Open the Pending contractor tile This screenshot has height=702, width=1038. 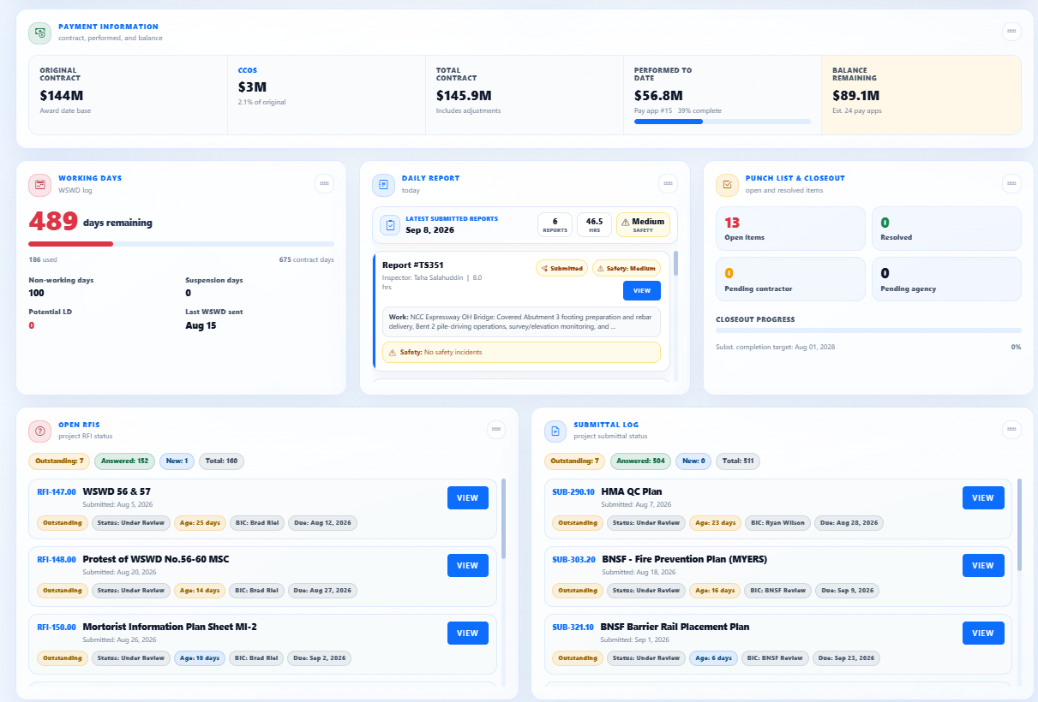click(x=790, y=279)
